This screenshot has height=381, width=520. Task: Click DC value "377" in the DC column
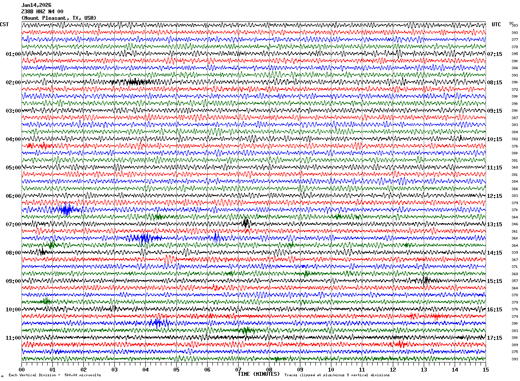514,40
